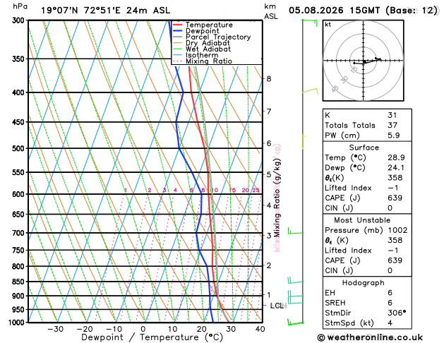
Task: Click the 'Most Unstable' section heading
Action: click(362, 220)
